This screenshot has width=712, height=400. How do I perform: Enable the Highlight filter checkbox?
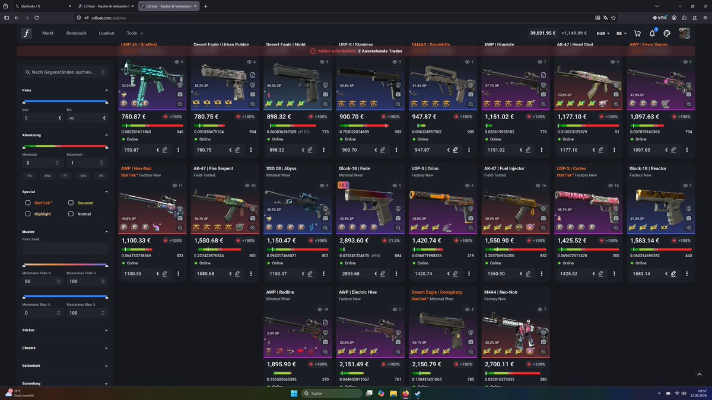[28, 214]
